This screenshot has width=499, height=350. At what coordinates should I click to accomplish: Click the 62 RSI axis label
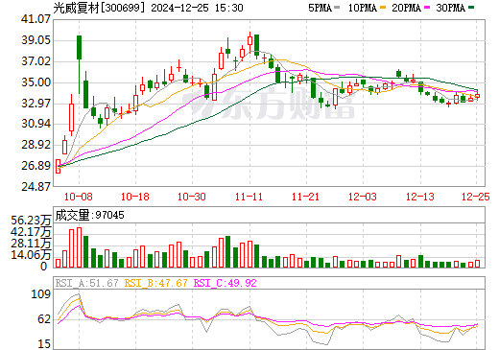(44, 319)
